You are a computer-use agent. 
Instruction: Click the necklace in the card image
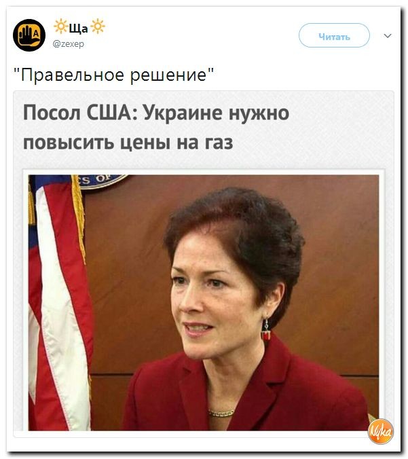point(221,413)
